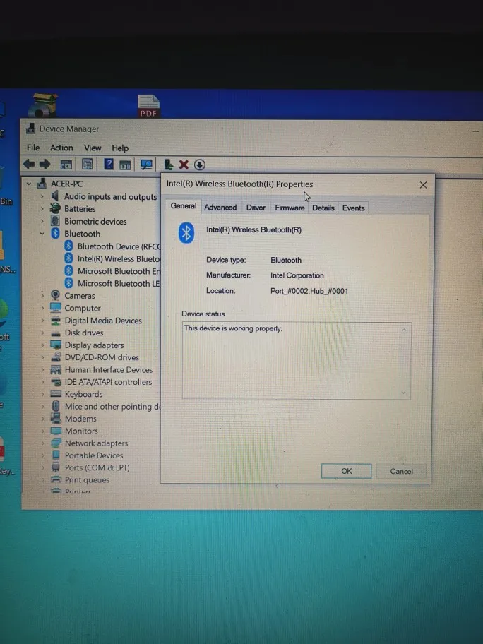Switch to the Firmware tab
The width and height of the screenshot is (483, 644).
click(290, 208)
